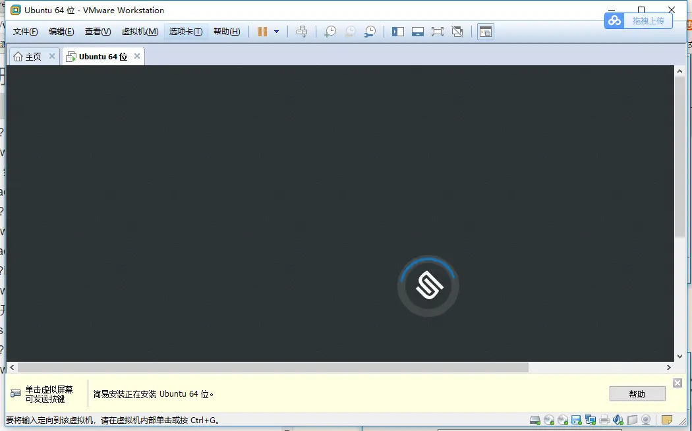Click the vertical scrollbar thumb

point(679,158)
